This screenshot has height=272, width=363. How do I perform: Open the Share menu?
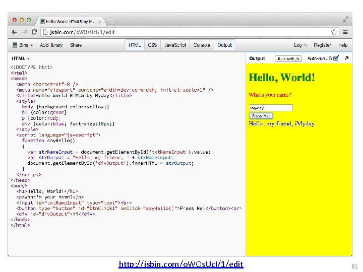coord(76,45)
